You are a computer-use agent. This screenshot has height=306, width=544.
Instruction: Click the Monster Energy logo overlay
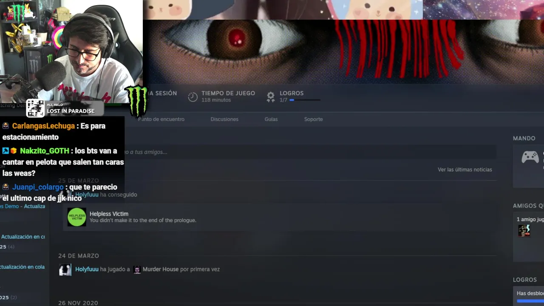[x=136, y=102]
